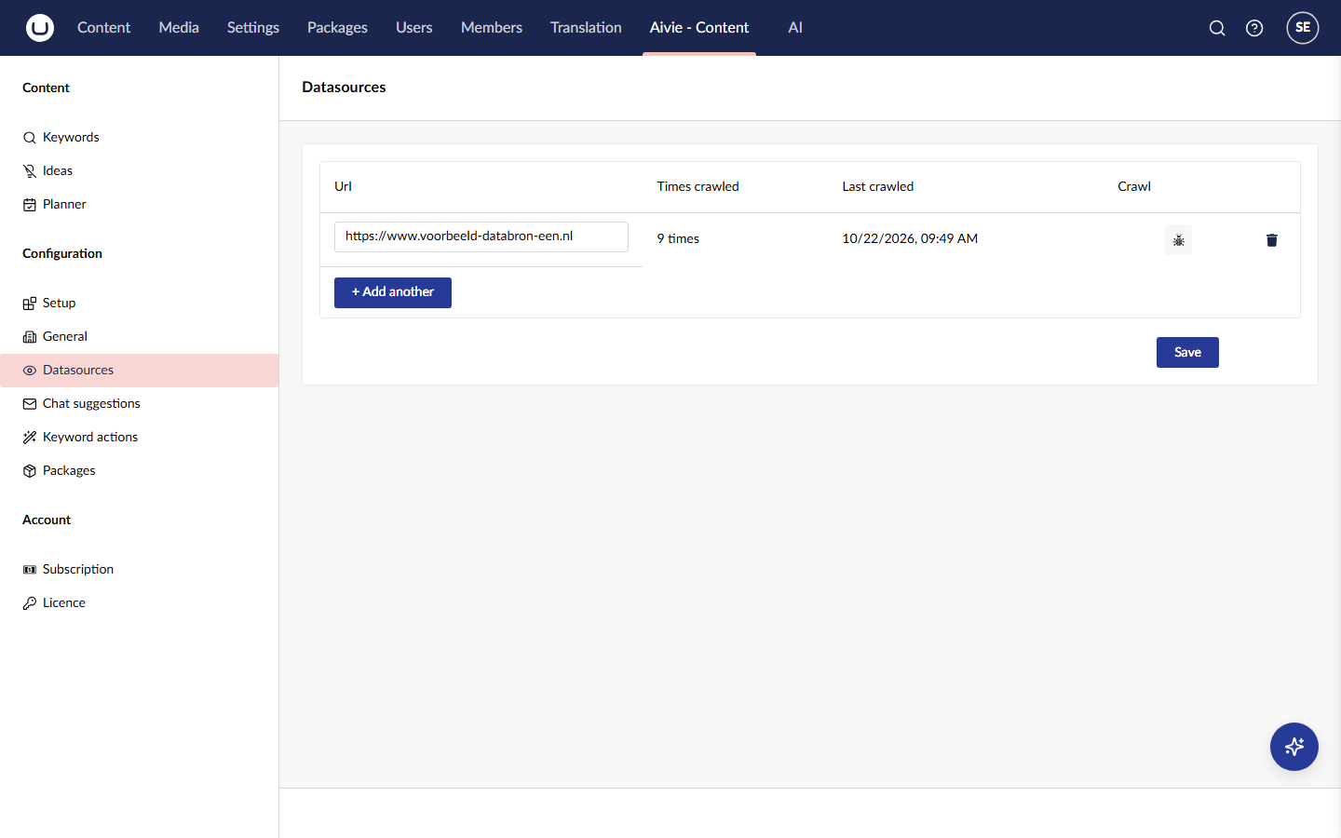
Task: Open Keywords in sidebar
Action: 140,137
